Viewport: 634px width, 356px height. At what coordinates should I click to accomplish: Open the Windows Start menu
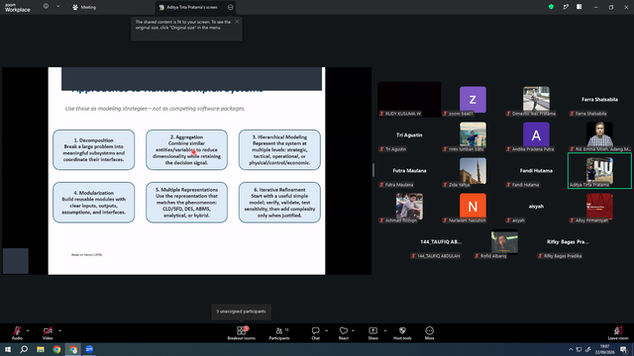click(x=8, y=349)
